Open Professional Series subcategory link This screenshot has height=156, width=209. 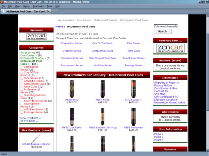72,58
